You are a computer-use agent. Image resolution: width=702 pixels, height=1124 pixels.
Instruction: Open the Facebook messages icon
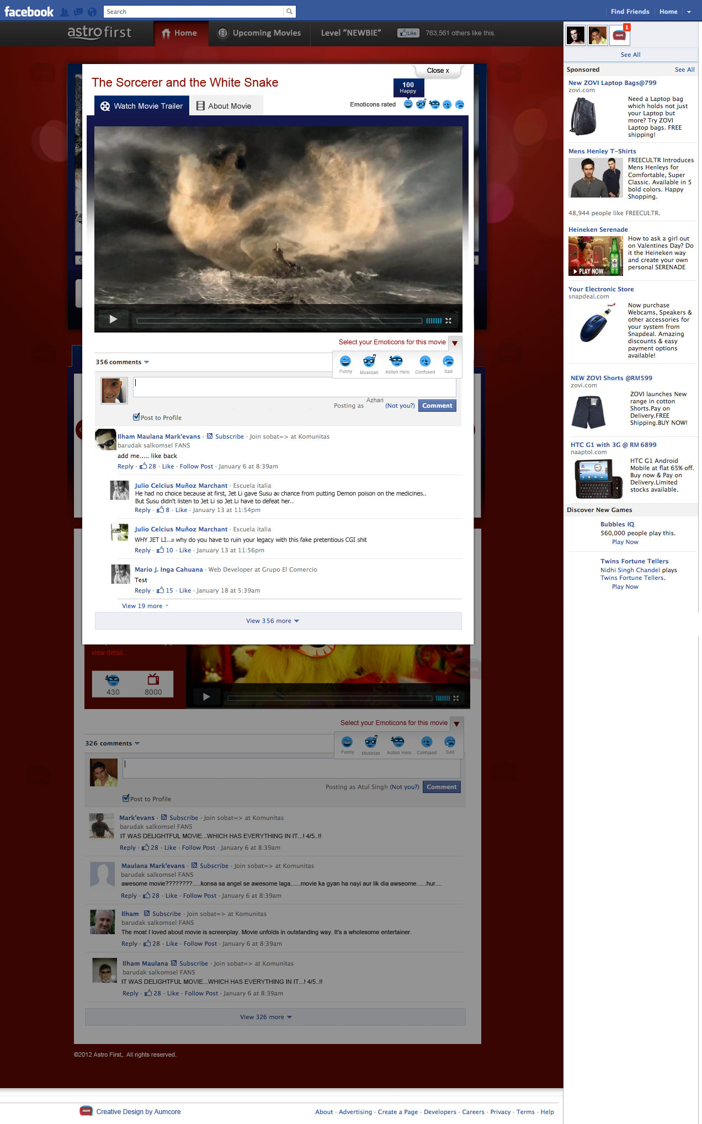78,12
